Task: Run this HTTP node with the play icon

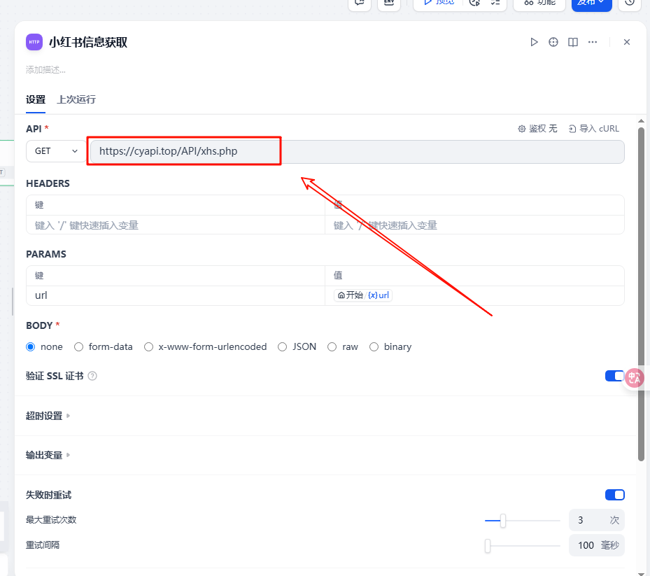Action: pyautogui.click(x=535, y=42)
